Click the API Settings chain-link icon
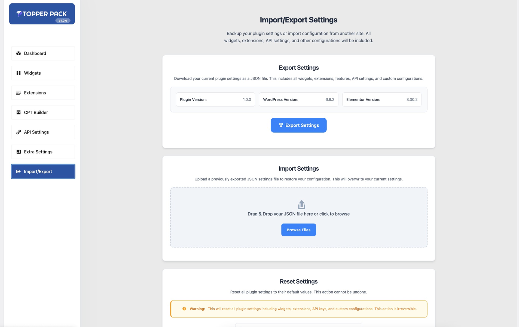519x327 pixels. point(19,132)
